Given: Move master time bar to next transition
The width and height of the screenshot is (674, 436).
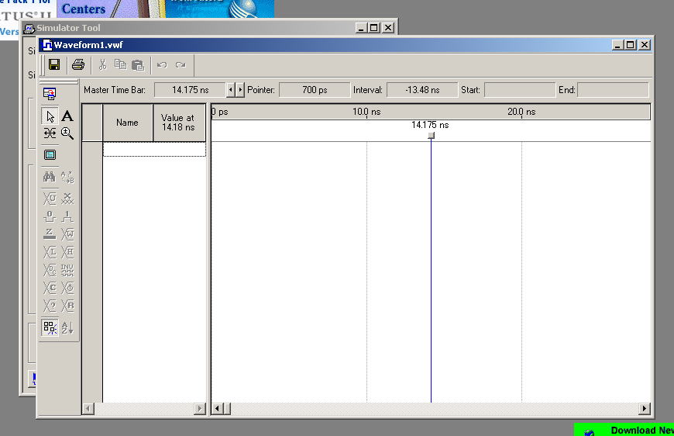Looking at the screenshot, I should tap(240, 90).
